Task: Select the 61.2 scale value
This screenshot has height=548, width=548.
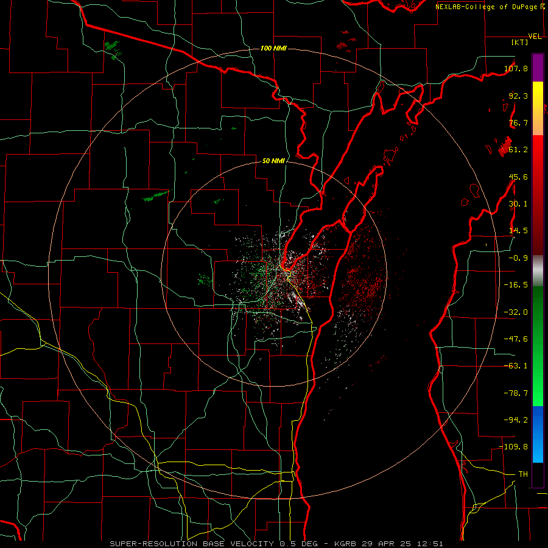Action: pos(518,150)
